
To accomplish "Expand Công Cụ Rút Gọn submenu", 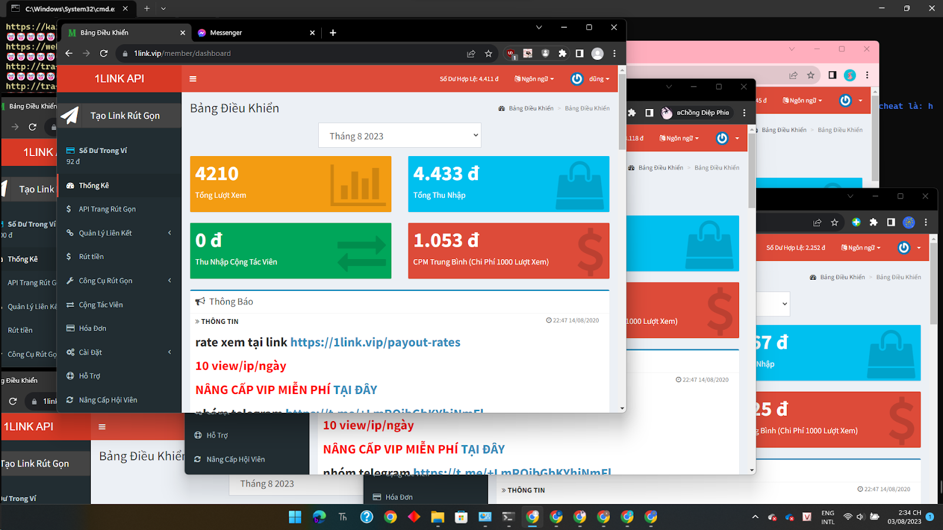I will point(119,281).
